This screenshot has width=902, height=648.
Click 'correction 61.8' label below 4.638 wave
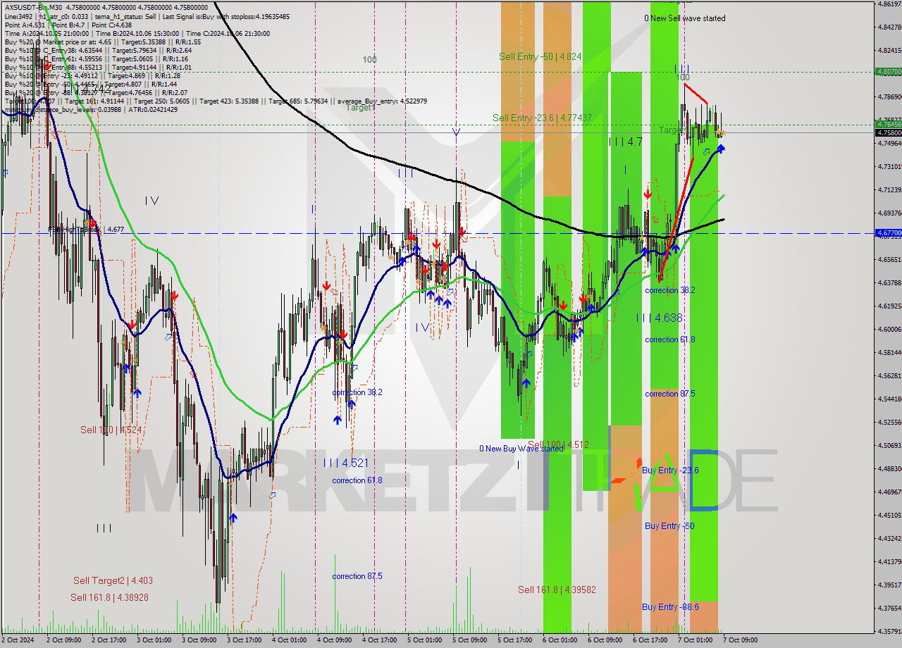coord(670,339)
